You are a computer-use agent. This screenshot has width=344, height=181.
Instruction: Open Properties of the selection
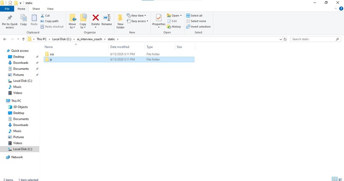(x=159, y=21)
